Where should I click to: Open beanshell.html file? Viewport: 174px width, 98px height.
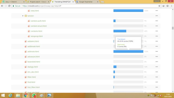(x=34, y=62)
